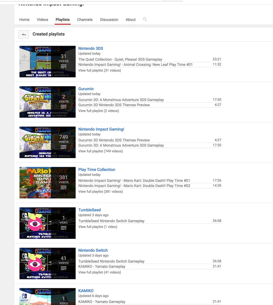Play Mario Kart: Double Dash!! Play Time #01

(x=134, y=181)
